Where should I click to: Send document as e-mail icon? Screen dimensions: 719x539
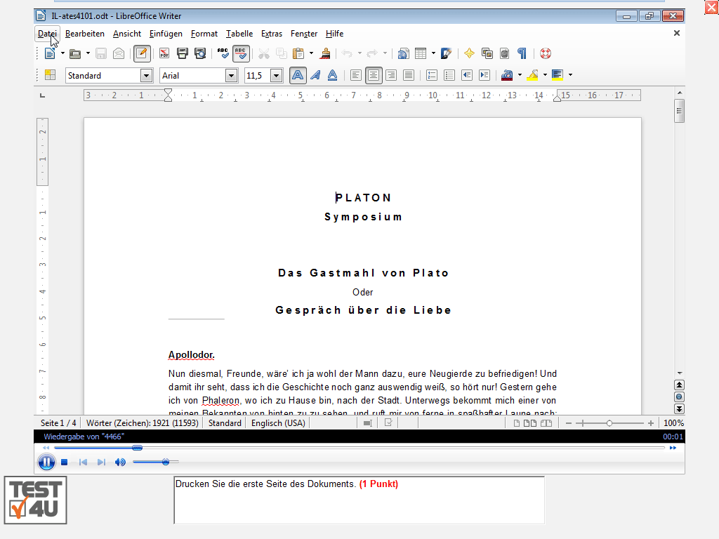(119, 53)
